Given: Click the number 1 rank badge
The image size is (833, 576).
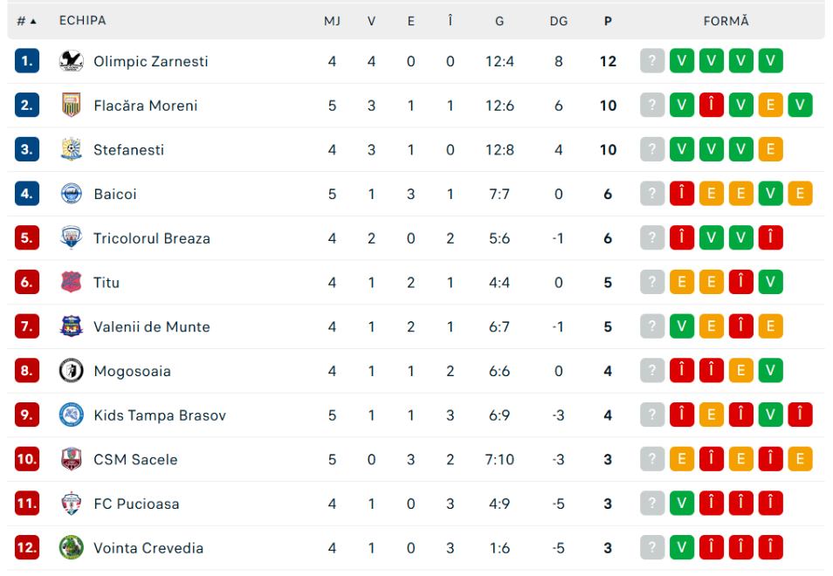Looking at the screenshot, I should (x=27, y=60).
